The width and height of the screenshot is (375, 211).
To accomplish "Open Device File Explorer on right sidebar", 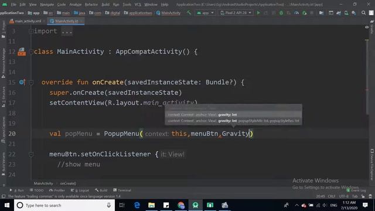I will pyautogui.click(x=372, y=164).
